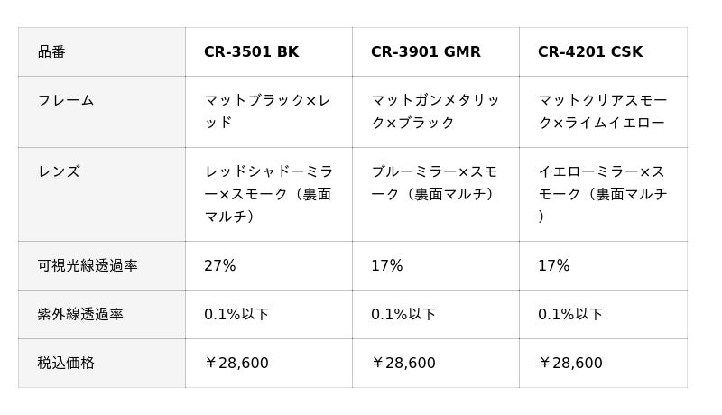Click the マットクリアスモーク×ライムイエロー frame cell
The image size is (722, 415).
602,112
